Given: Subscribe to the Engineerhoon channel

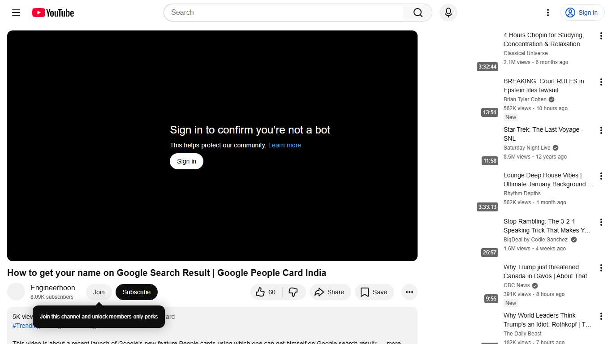Looking at the screenshot, I should 136,292.
